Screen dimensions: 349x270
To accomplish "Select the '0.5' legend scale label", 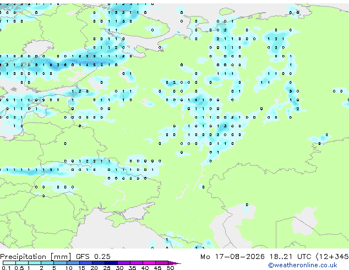I will [19, 268].
